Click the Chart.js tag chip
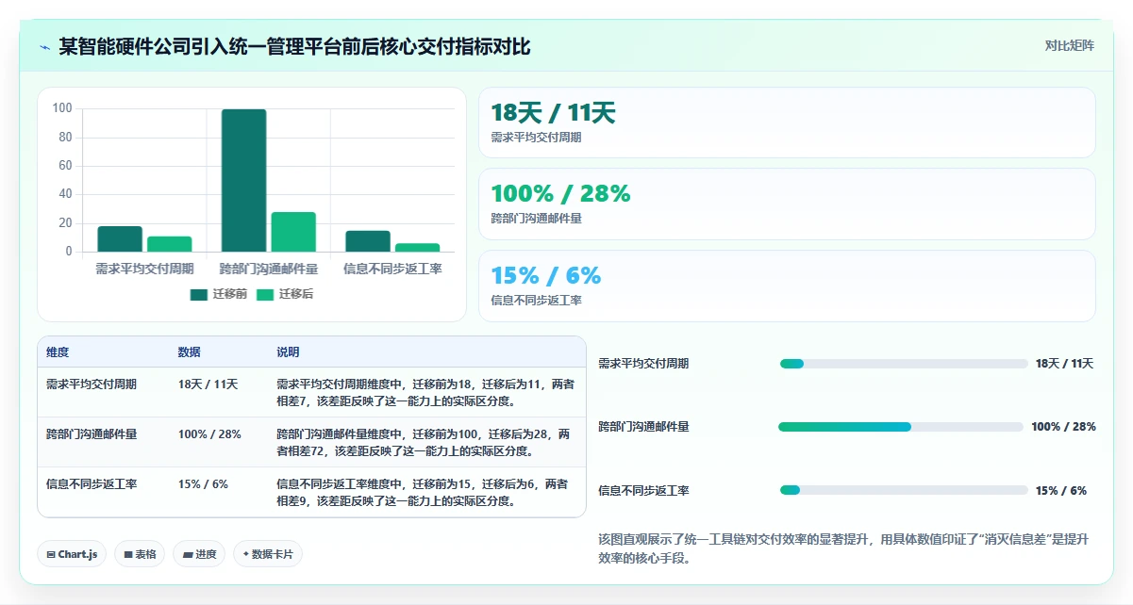This screenshot has height=605, width=1133. (x=73, y=554)
